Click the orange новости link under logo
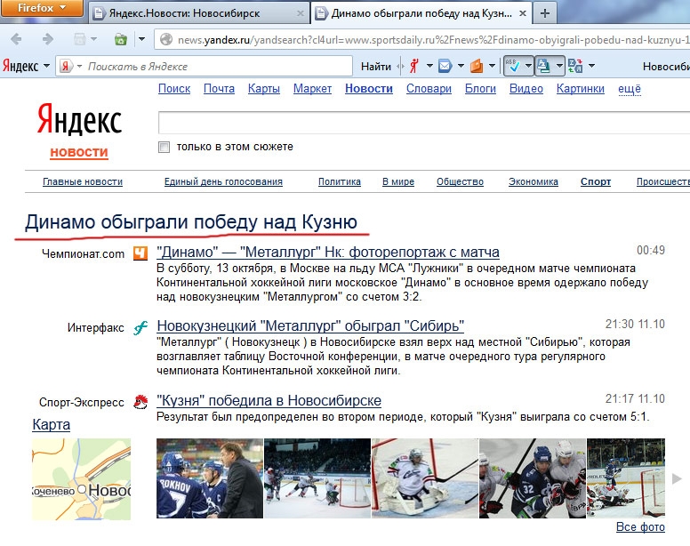The height and width of the screenshot is (546, 690). (79, 152)
